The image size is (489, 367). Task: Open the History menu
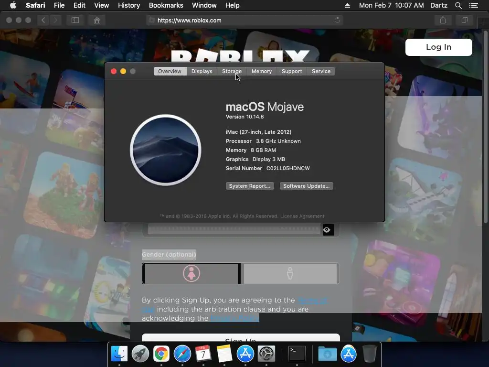click(129, 5)
